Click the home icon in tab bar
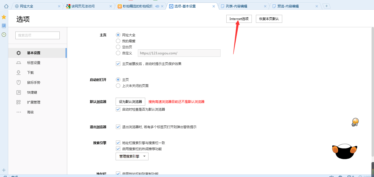 6,6
